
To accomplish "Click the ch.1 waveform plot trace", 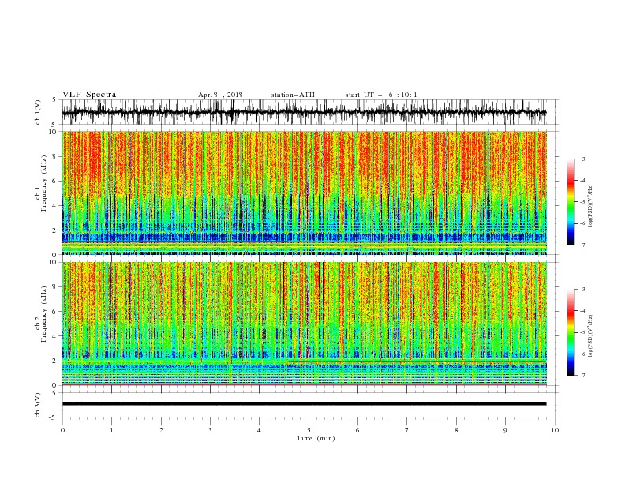I will [x=304, y=112].
